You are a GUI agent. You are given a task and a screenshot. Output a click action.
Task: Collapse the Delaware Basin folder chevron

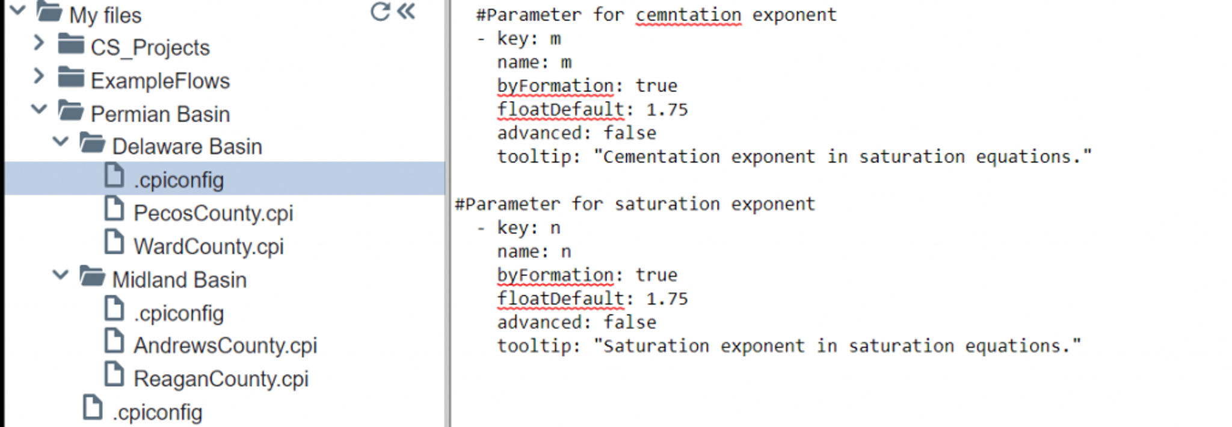pyautogui.click(x=60, y=142)
